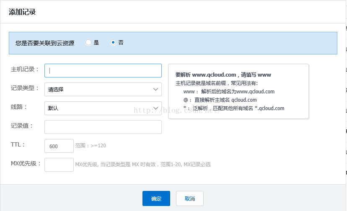This screenshot has height=211, width=347.
Task: Confirm with the 确定 button
Action: [156, 198]
